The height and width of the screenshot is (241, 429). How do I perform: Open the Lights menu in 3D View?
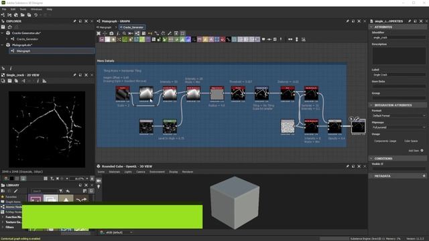tap(128, 172)
